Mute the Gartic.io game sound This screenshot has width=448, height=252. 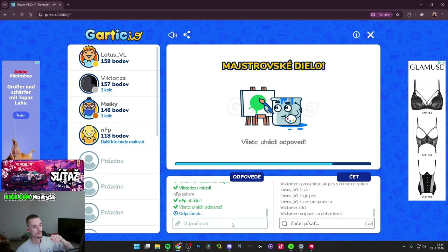click(173, 35)
